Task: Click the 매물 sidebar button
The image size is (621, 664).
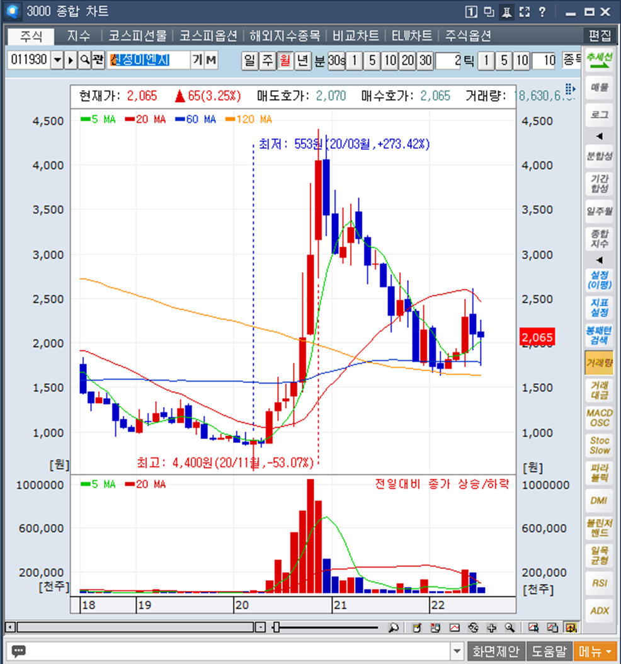Action: tap(600, 88)
